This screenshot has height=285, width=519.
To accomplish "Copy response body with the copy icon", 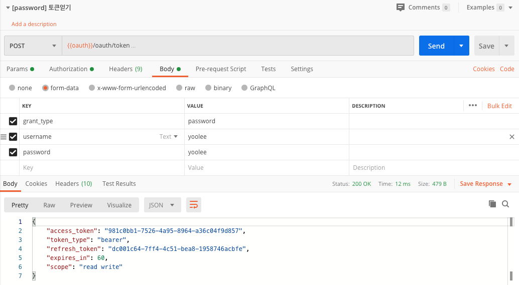I will pos(492,204).
